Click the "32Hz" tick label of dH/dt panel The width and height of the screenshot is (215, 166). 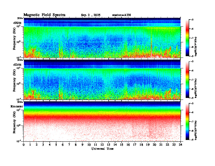(20, 18)
